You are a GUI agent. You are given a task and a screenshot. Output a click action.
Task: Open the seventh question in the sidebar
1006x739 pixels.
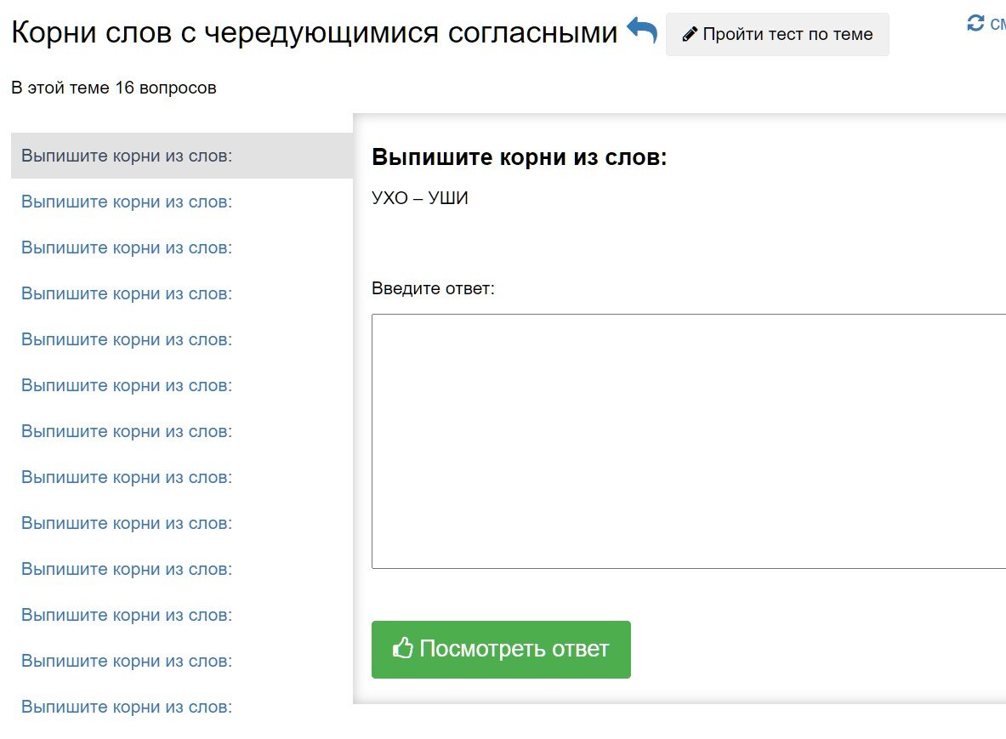[x=125, y=431]
